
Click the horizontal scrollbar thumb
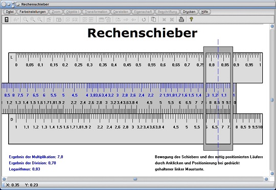point(135,179)
